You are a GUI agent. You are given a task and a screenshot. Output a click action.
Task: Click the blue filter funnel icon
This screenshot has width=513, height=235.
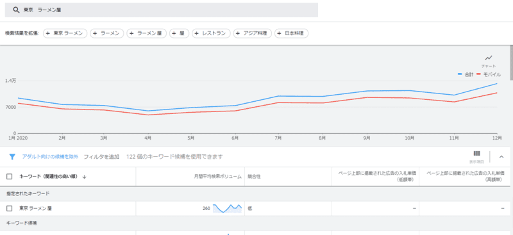coord(12,156)
